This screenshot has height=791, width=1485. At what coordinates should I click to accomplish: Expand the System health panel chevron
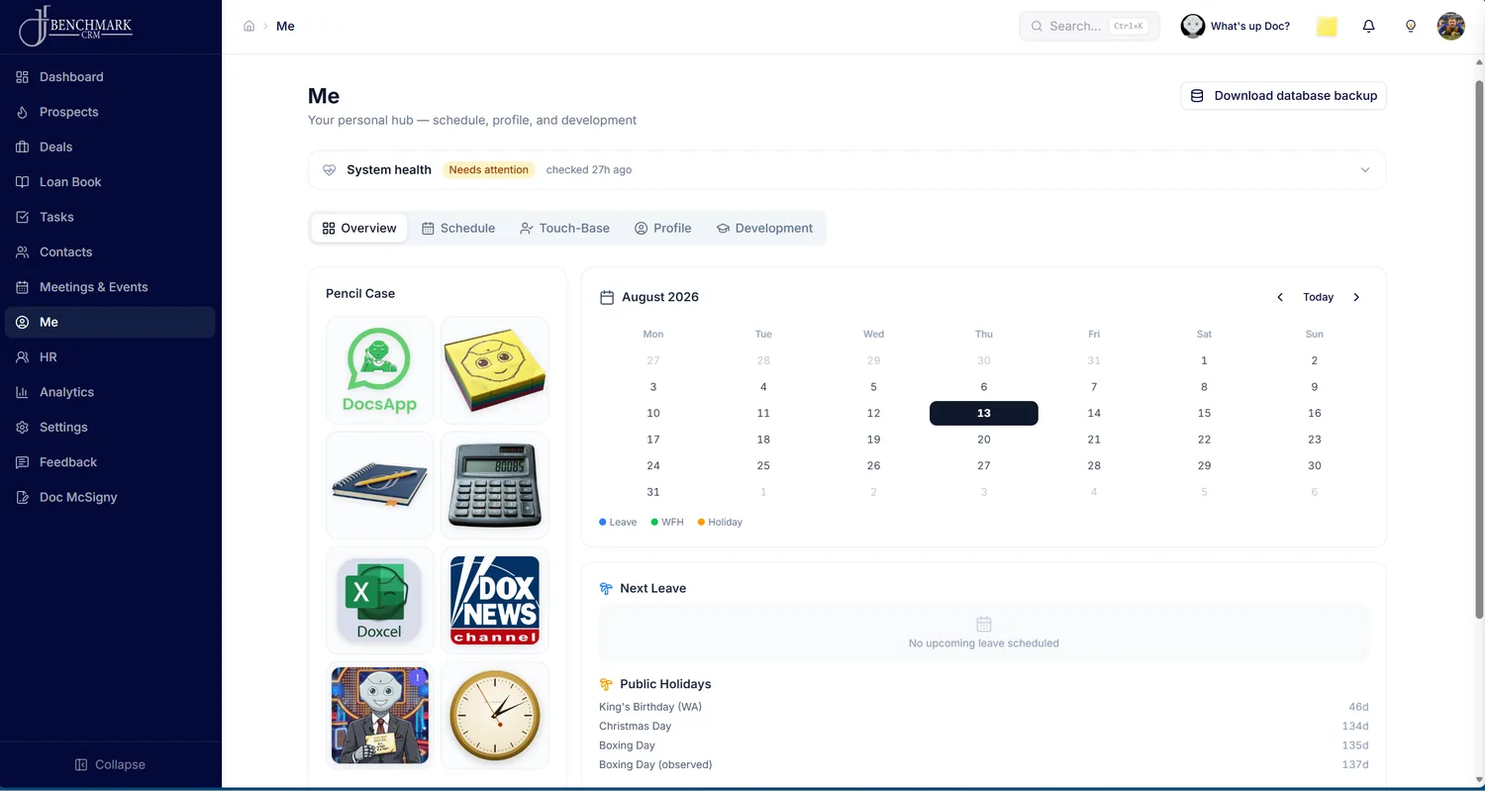pos(1365,170)
